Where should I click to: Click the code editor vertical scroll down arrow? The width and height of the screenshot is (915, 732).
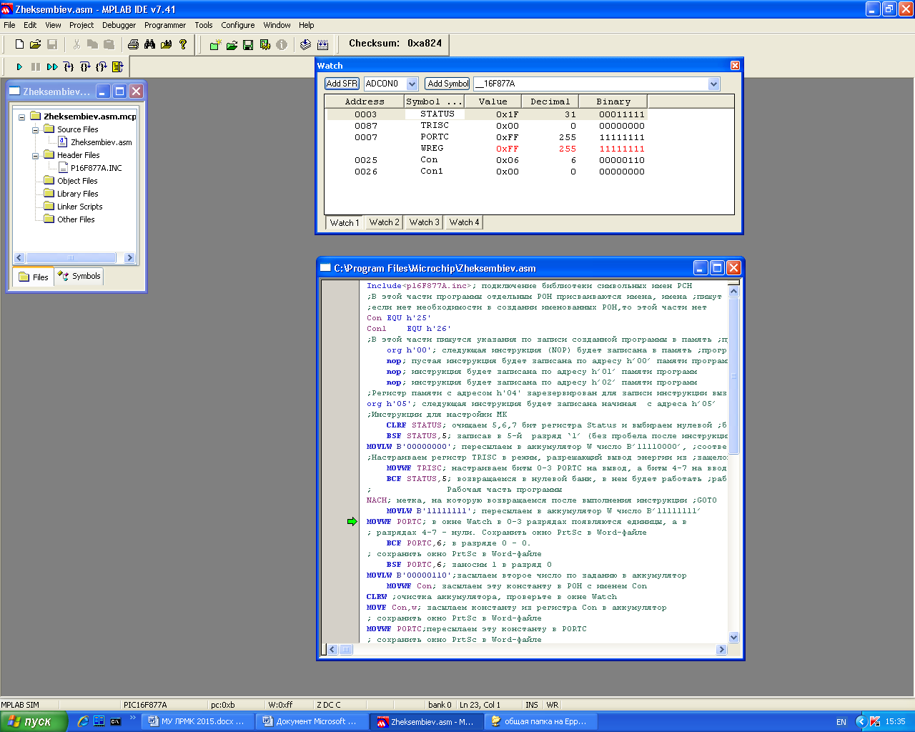pos(733,637)
